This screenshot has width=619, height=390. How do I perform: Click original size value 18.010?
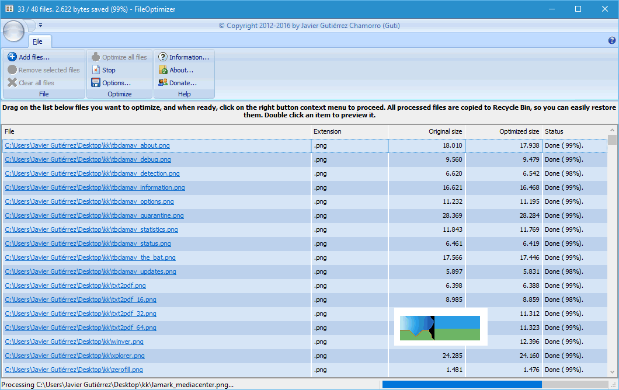(453, 145)
